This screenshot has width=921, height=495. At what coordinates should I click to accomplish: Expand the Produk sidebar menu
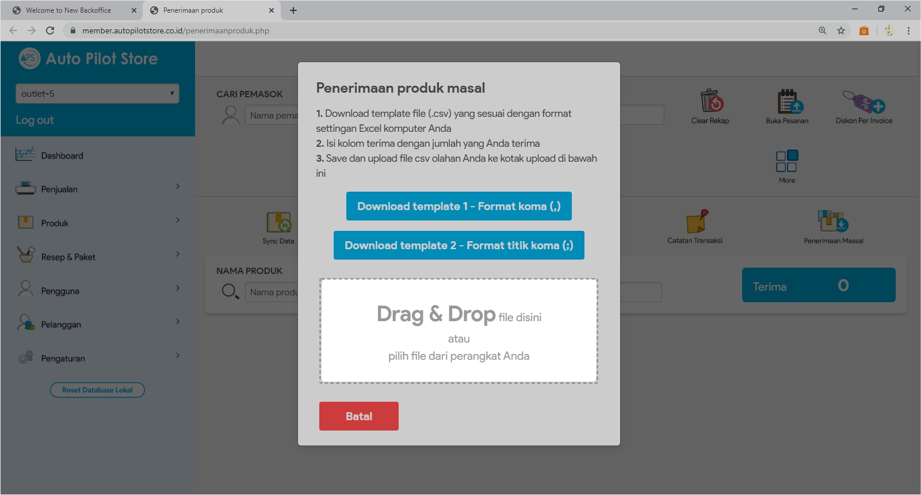click(97, 223)
